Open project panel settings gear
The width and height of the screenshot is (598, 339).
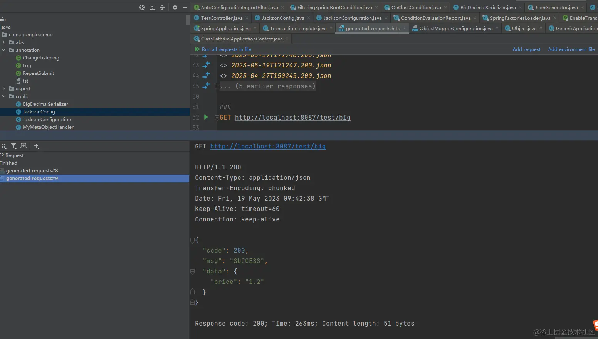click(175, 7)
